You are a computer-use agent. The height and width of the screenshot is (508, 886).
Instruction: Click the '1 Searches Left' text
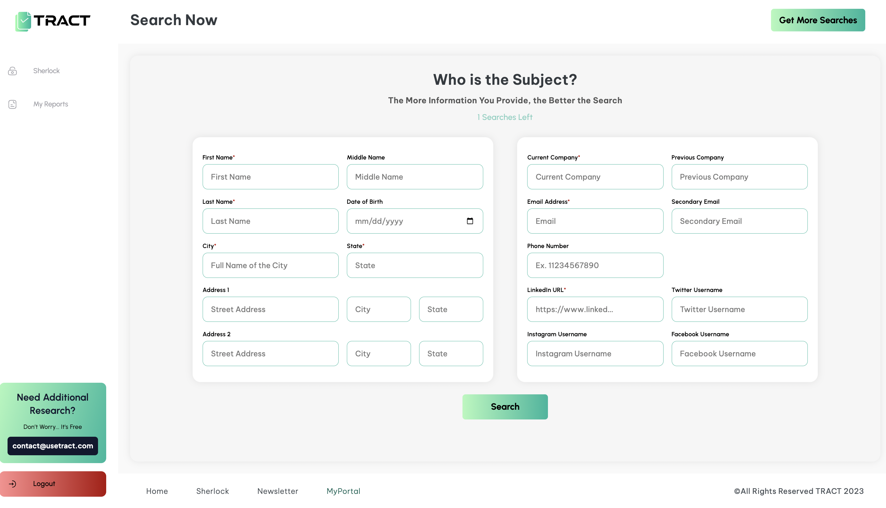(505, 117)
